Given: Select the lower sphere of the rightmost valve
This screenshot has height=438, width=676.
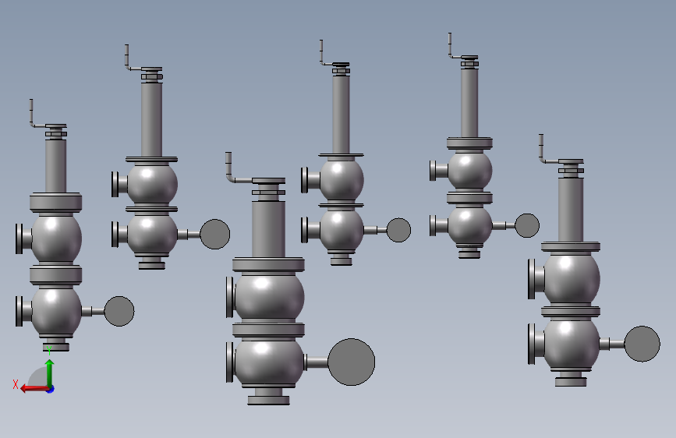Looking at the screenshot, I should coord(572,344).
